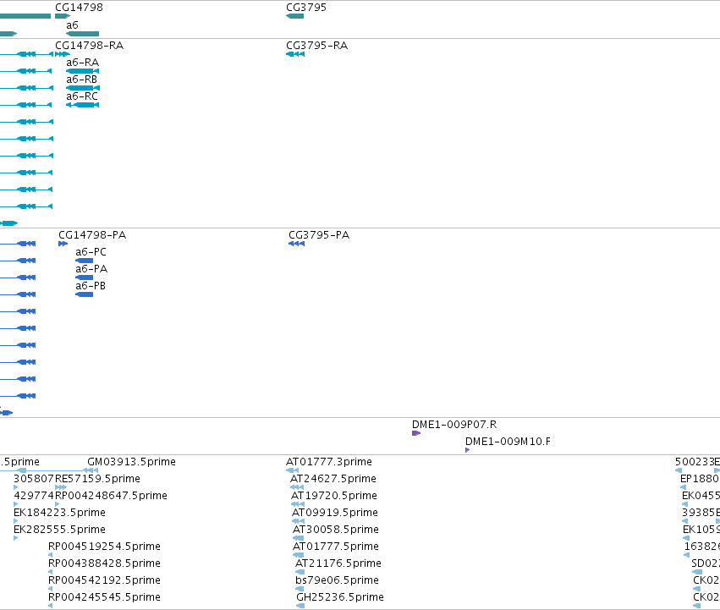Select transcript CG14798-RA label

tap(89, 46)
